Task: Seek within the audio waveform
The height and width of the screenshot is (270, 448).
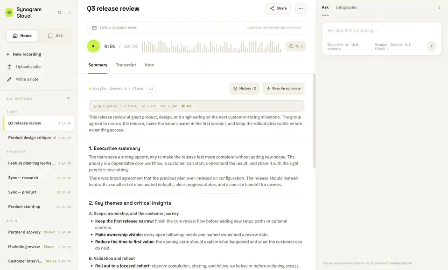Action: click(x=211, y=47)
